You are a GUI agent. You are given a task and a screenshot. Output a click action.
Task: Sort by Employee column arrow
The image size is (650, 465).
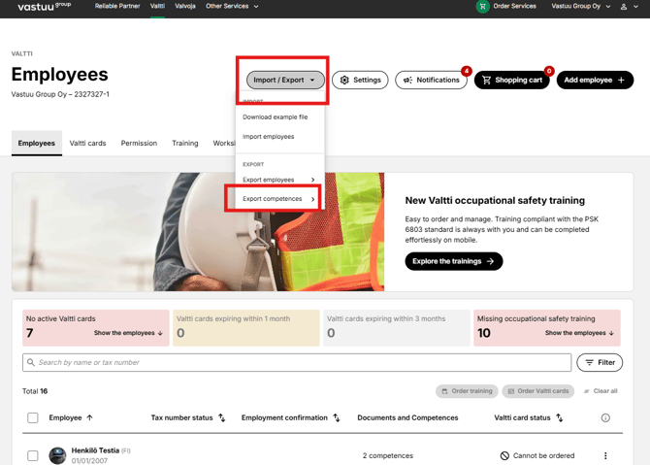coord(89,417)
